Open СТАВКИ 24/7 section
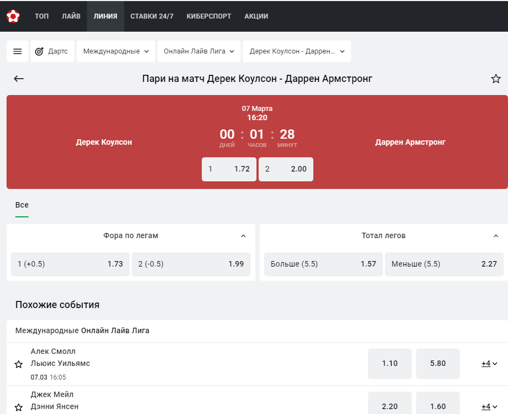The image size is (508, 414). 152,16
